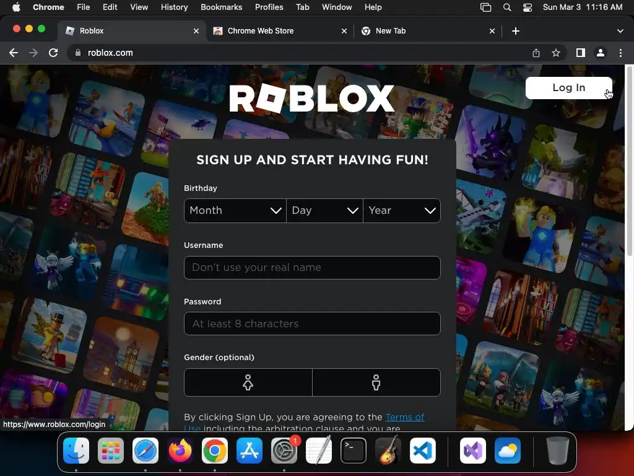Screen dimensions: 634x476
Task: Open the tab search chevron
Action: (620, 31)
